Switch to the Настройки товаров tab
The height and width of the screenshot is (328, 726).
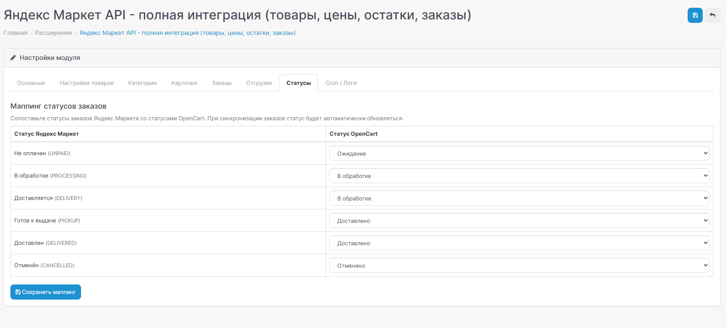87,83
